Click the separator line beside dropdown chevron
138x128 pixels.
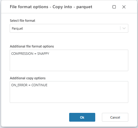pos(120,28)
